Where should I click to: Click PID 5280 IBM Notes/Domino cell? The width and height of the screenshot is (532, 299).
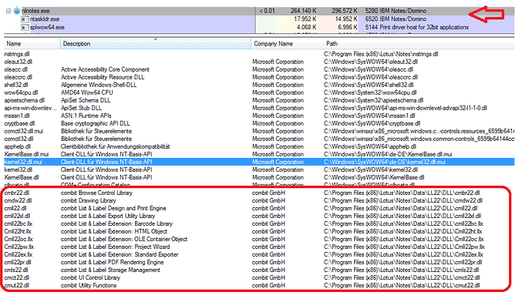click(x=396, y=11)
